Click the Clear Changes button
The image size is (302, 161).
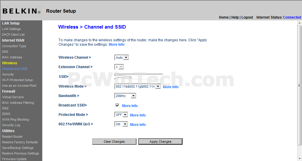[x=114, y=142]
